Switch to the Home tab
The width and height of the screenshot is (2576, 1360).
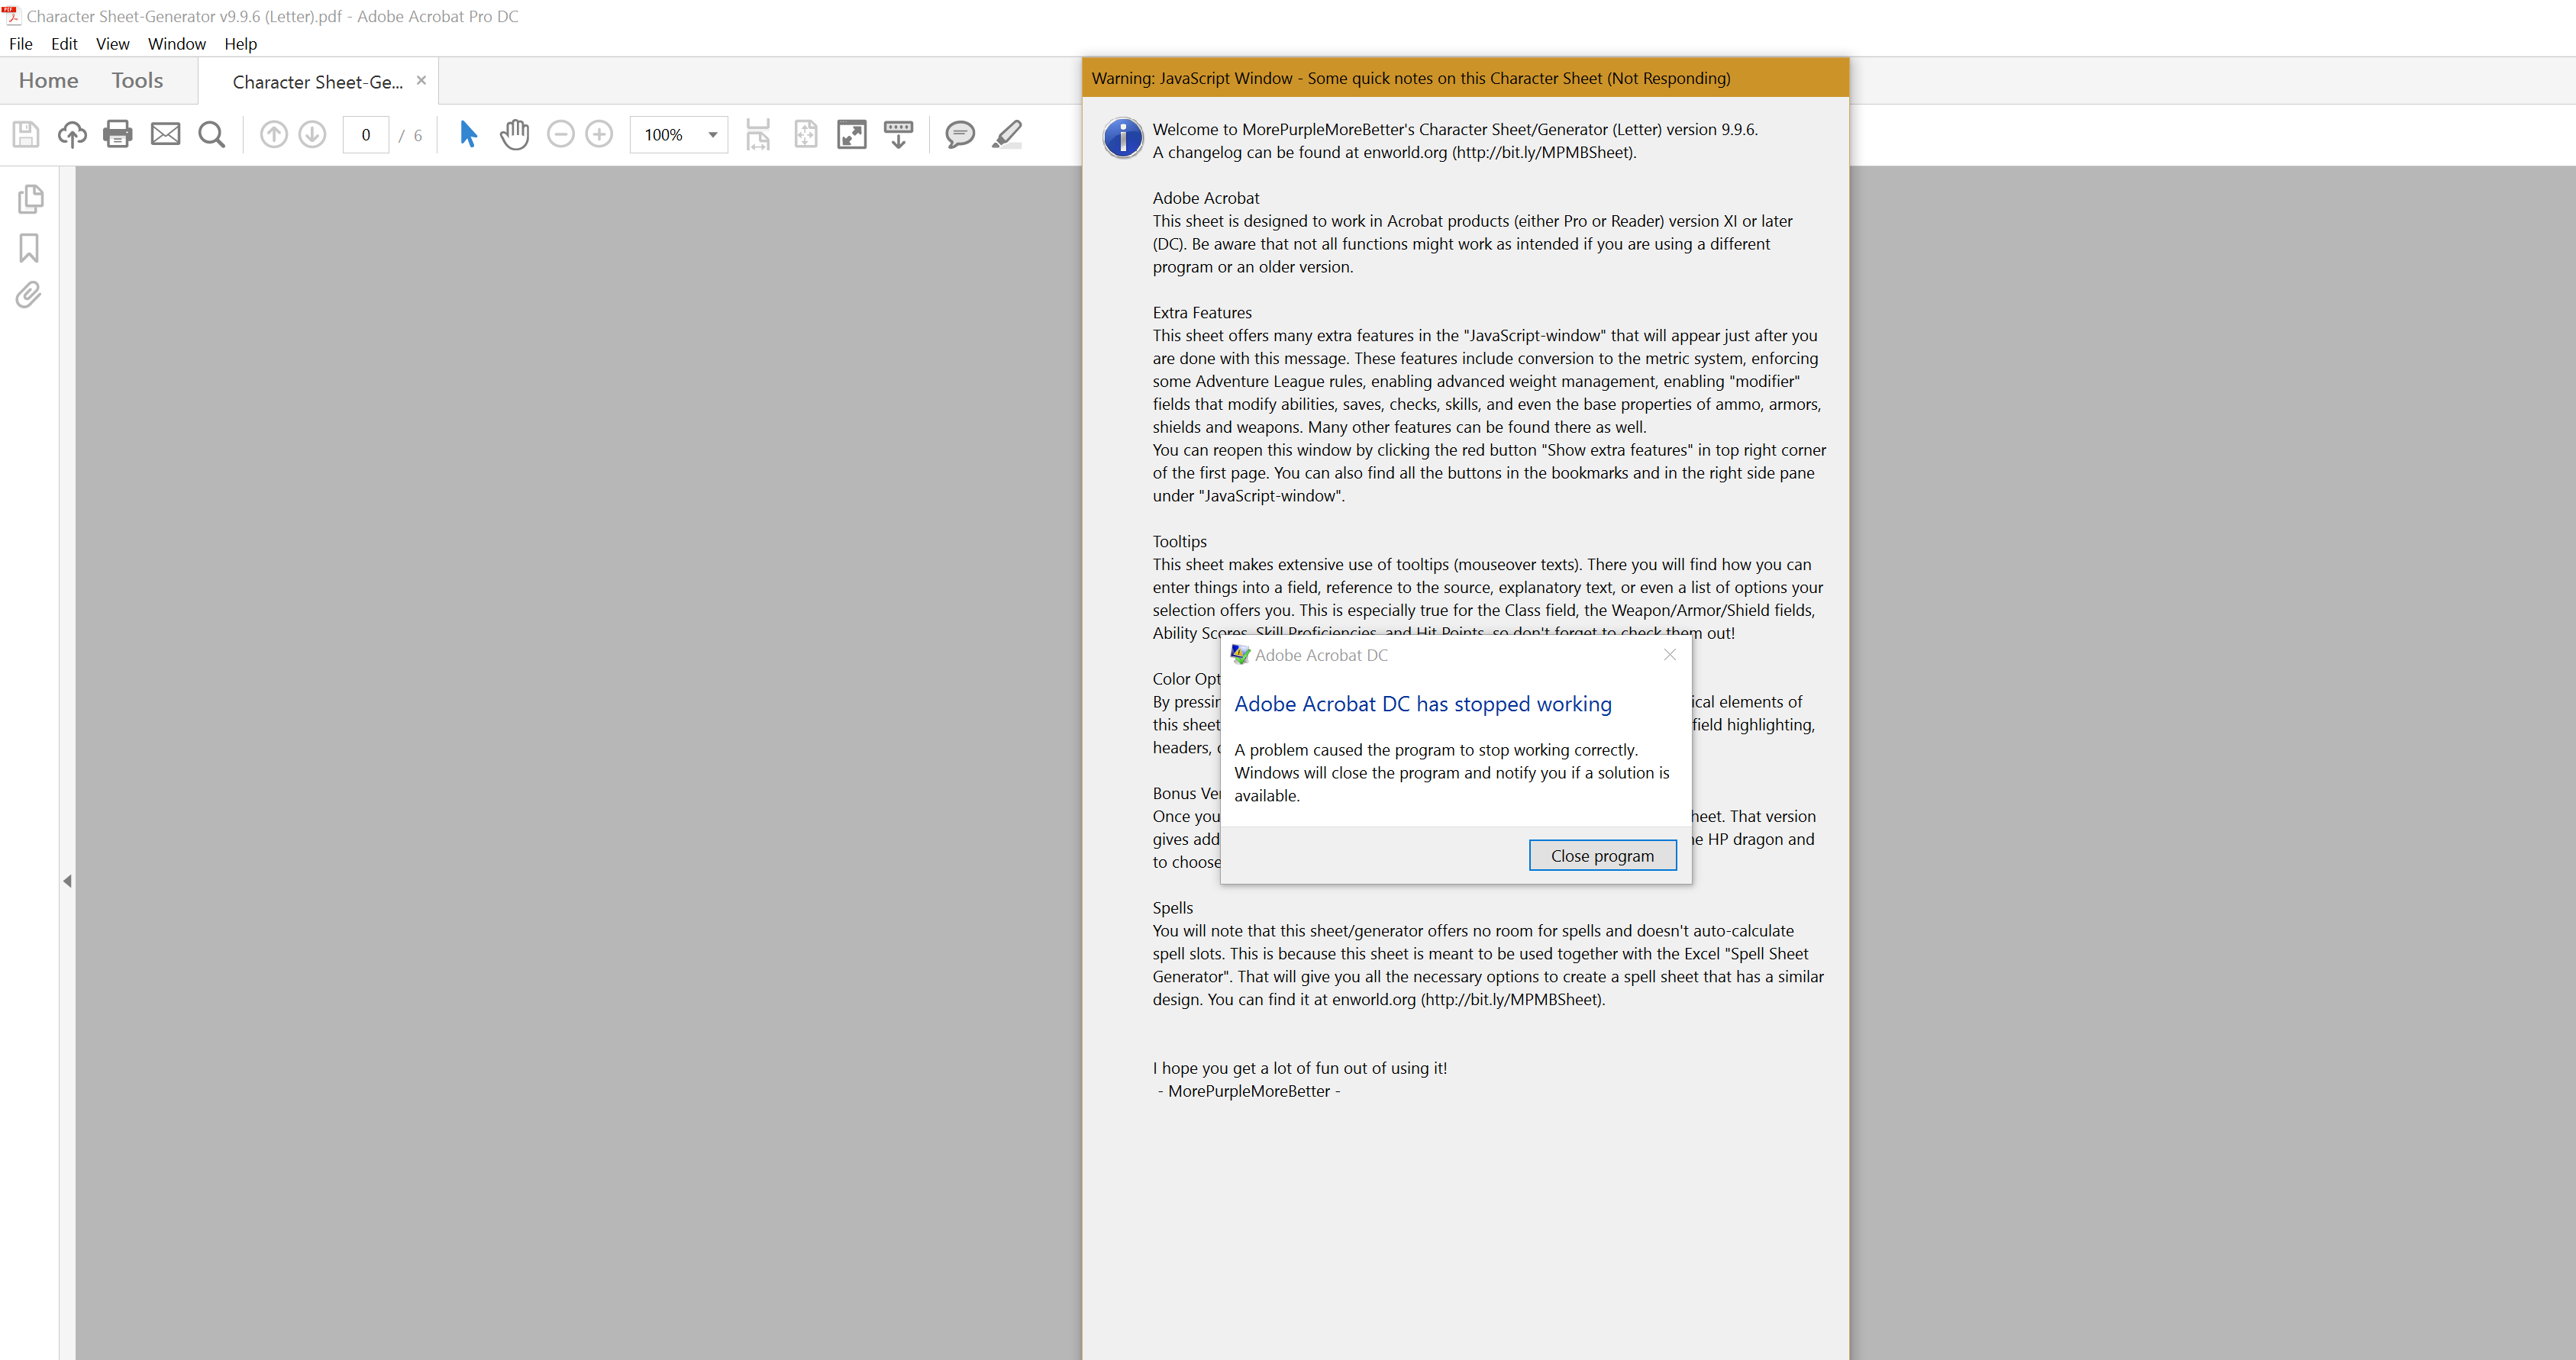pyautogui.click(x=49, y=81)
